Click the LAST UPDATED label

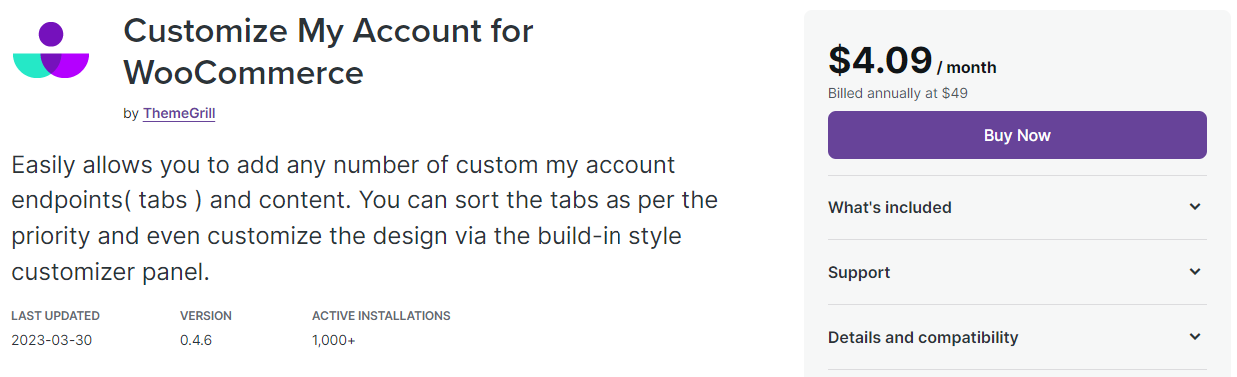[56, 316]
